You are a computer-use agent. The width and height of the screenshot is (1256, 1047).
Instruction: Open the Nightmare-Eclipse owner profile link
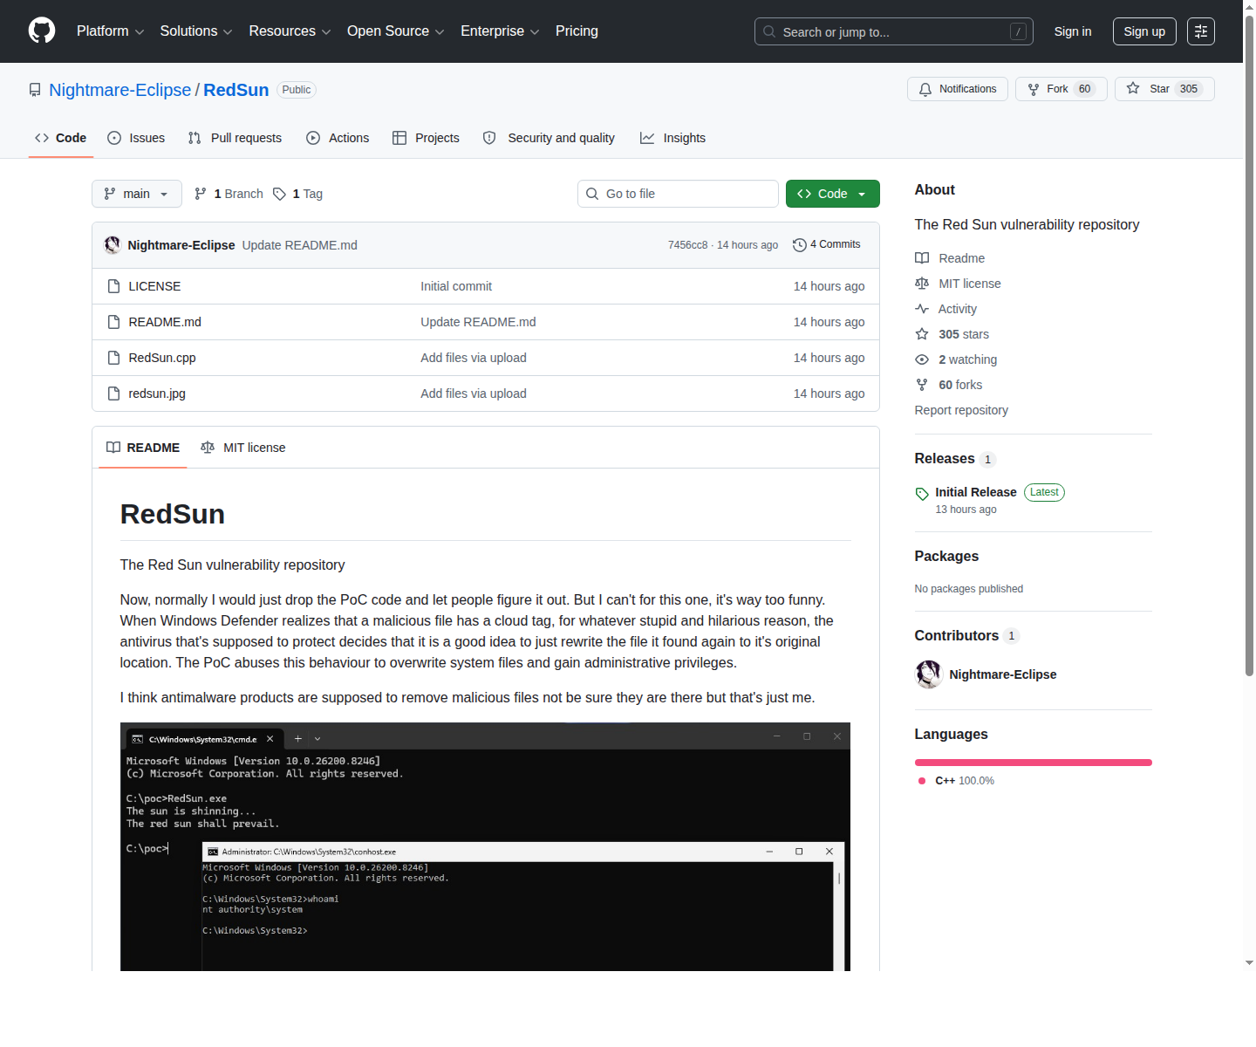tap(119, 90)
